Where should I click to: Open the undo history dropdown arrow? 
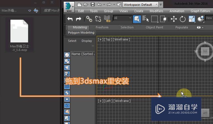(104, 5)
